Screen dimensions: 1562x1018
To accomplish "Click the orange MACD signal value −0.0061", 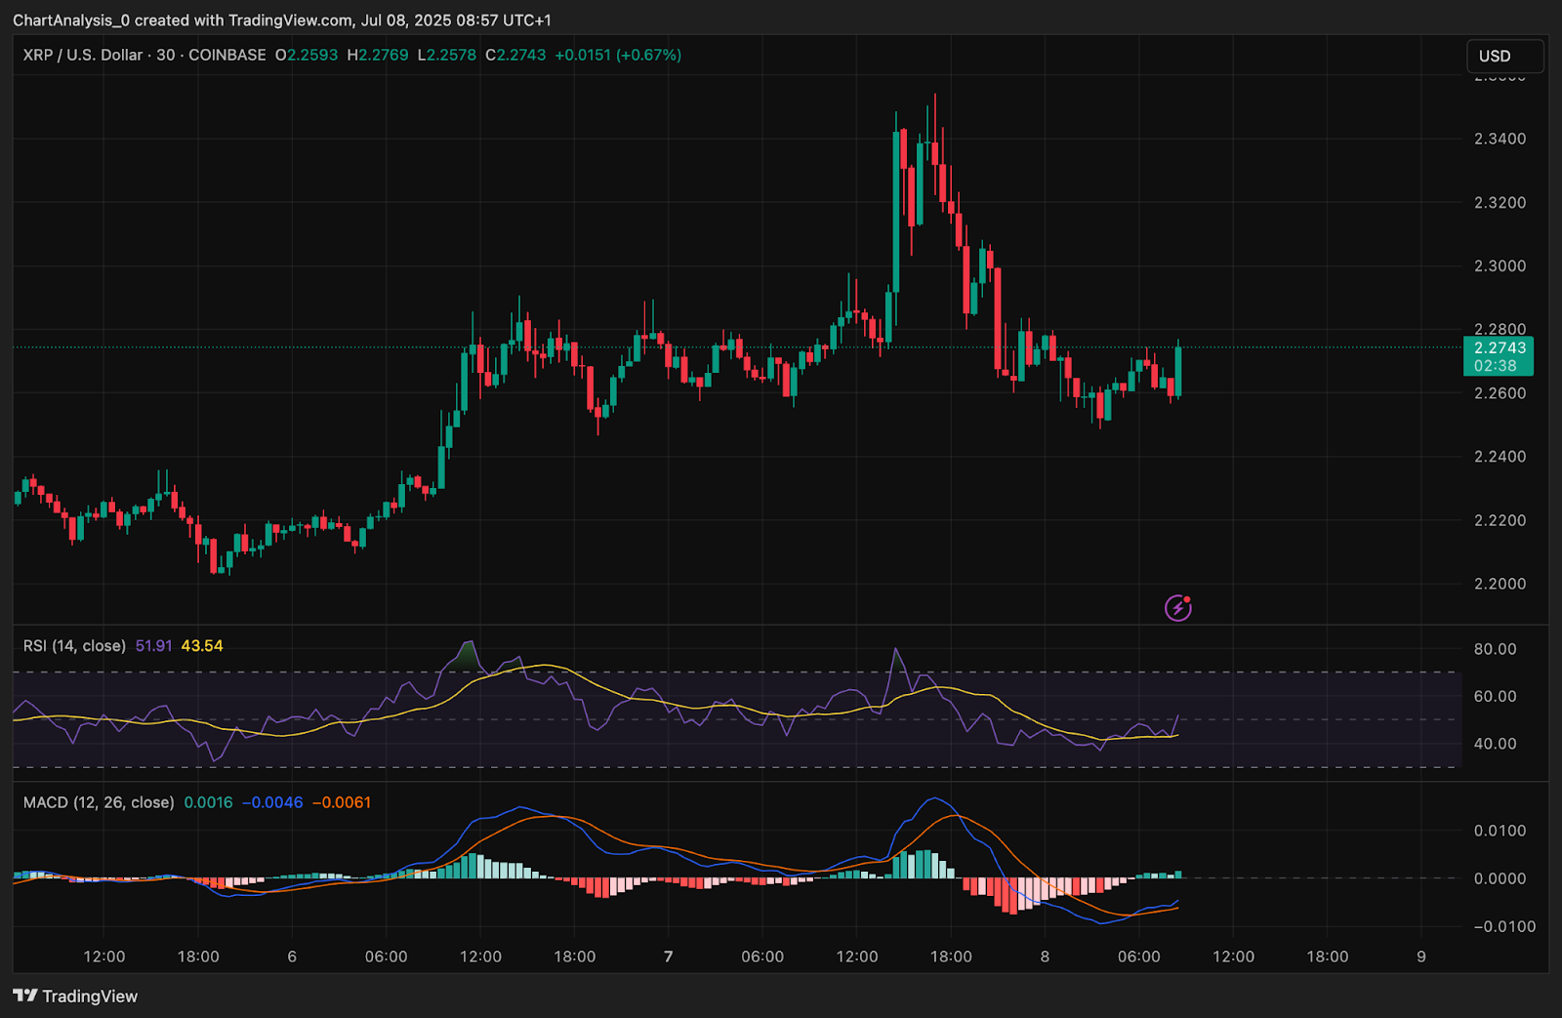I will point(342,802).
